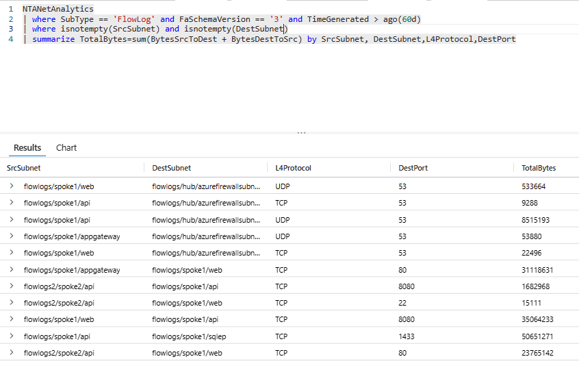Click the SrcSubnet column header
The width and height of the screenshot is (579, 370).
tap(23, 168)
